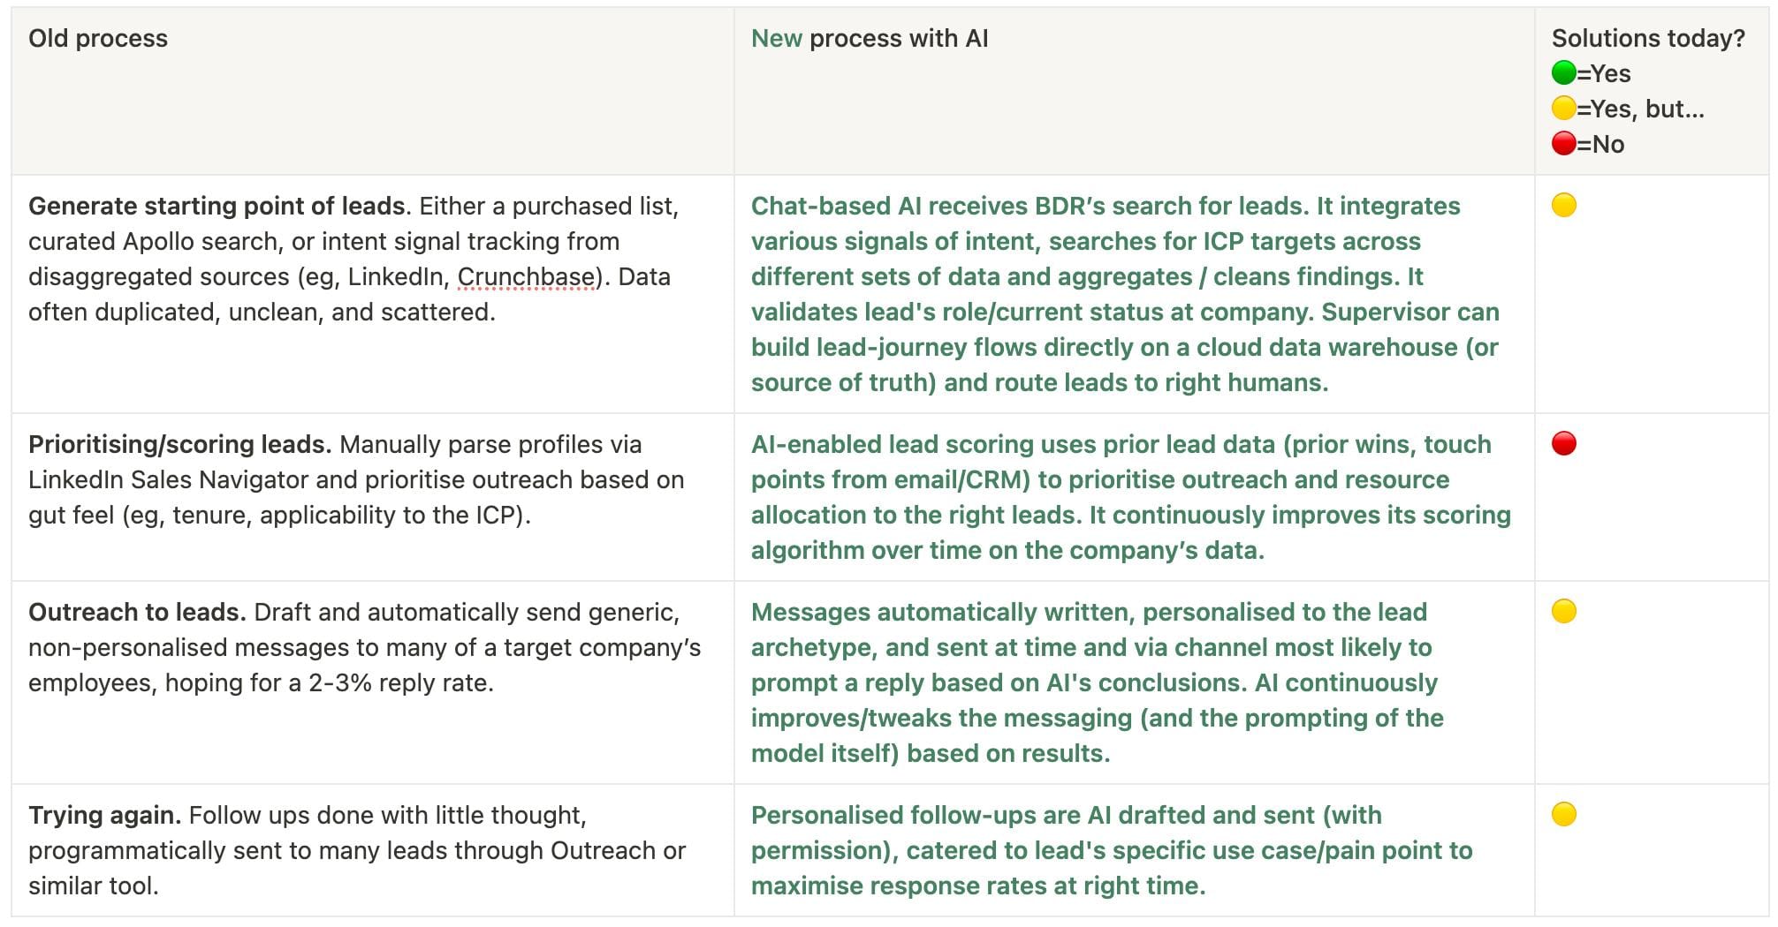Click the 'Solutions today?' header text

tap(1648, 39)
